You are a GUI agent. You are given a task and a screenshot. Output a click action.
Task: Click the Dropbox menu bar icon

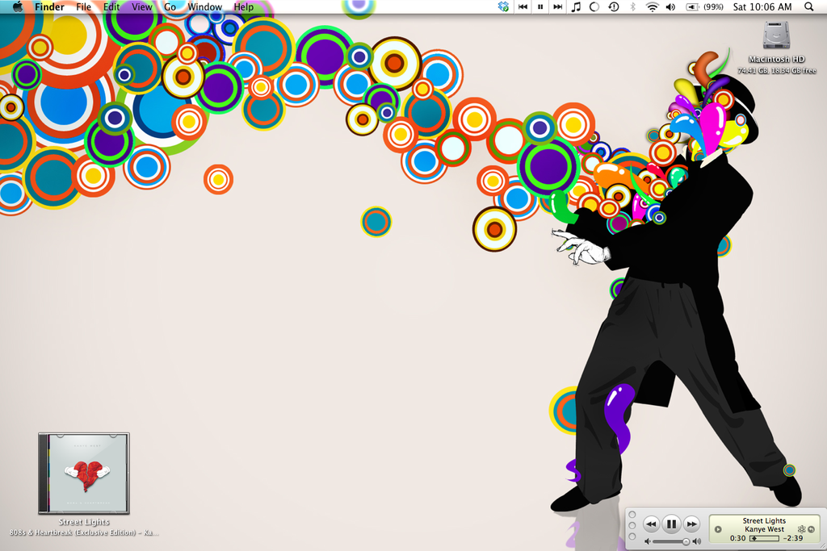(504, 6)
